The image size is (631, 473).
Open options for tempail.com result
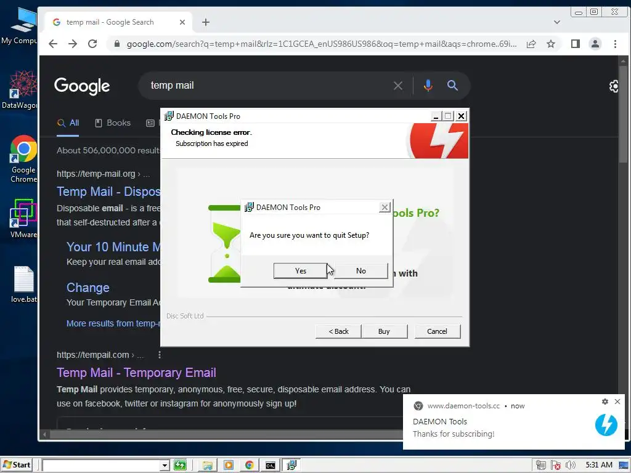coord(160,354)
